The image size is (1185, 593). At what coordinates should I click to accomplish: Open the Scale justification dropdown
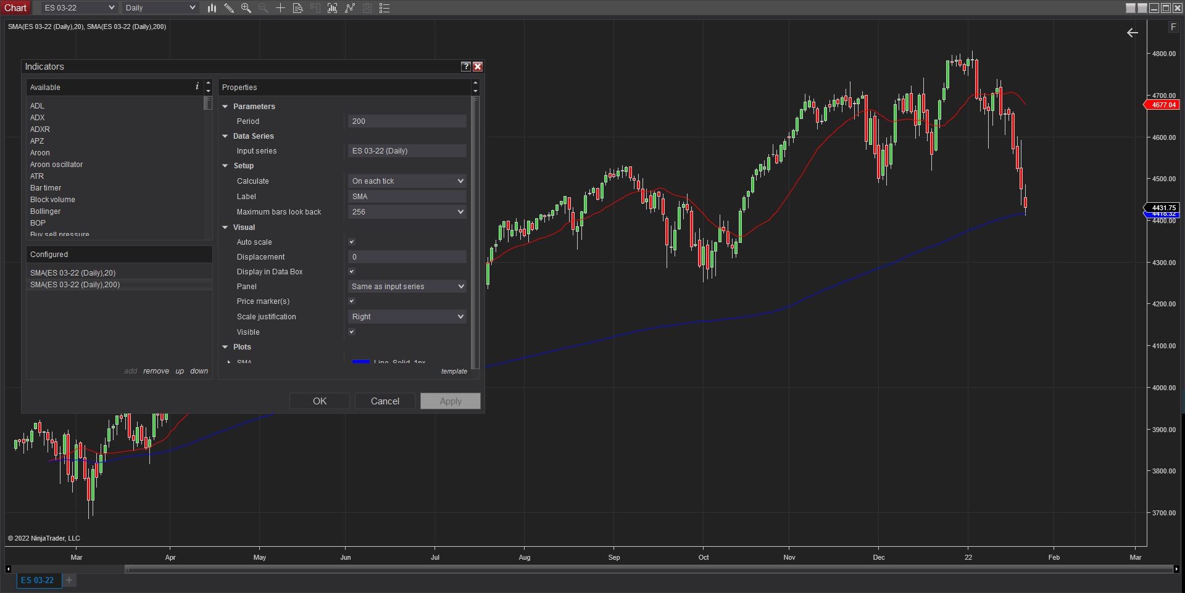pyautogui.click(x=407, y=317)
